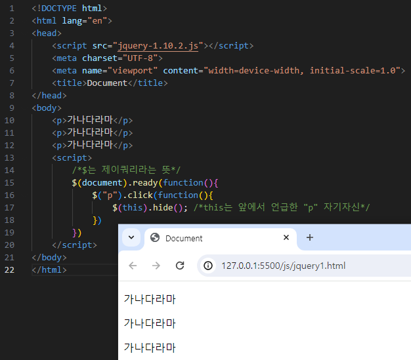The image size is (411, 360).
Task: Open the browser tab search dropdown
Action: [131, 237]
